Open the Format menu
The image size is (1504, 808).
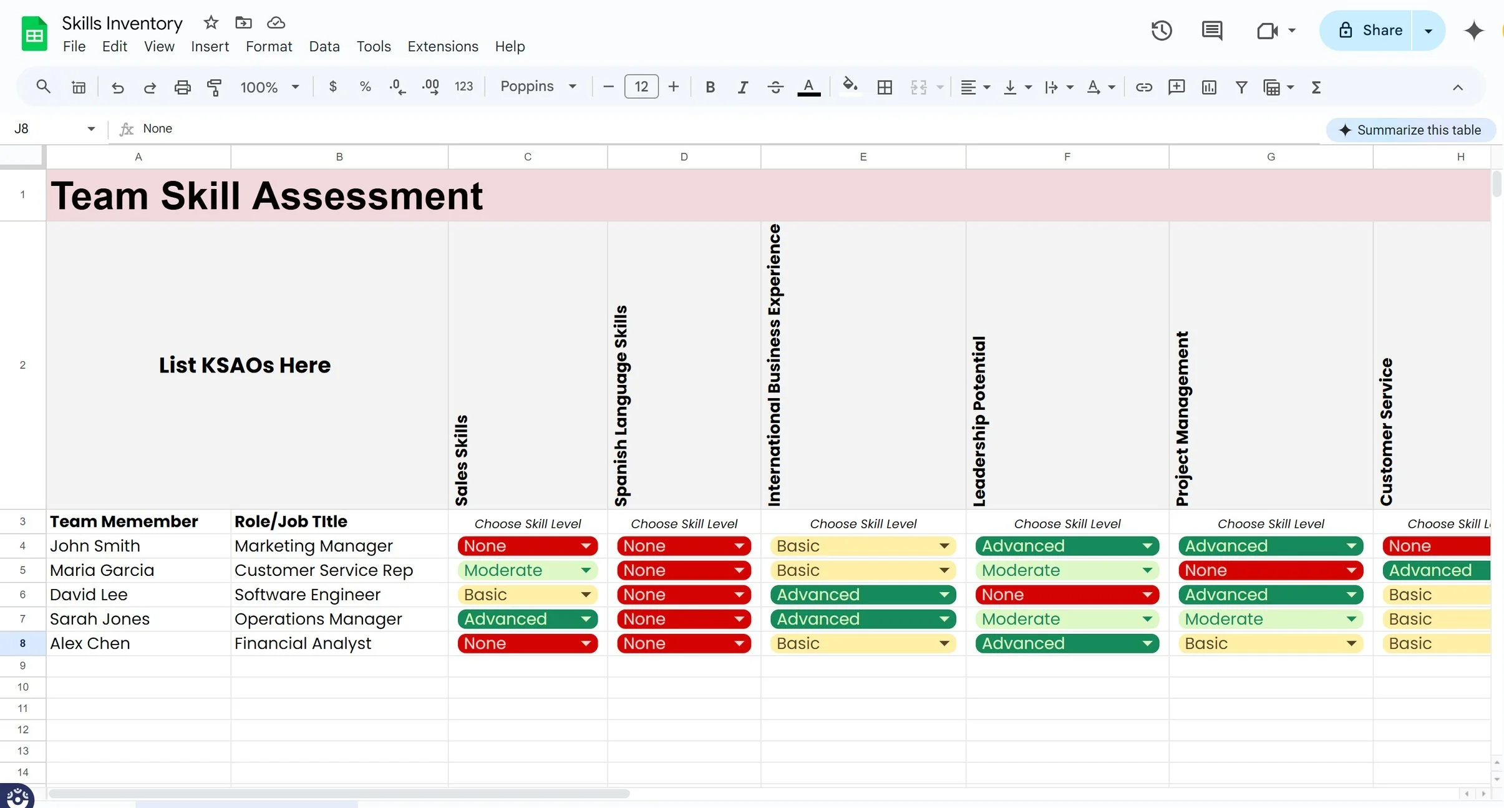(x=268, y=46)
